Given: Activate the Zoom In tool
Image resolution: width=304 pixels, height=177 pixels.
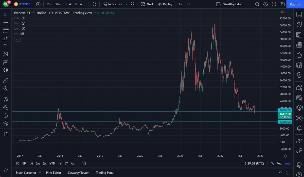Looking at the screenshot, I should click(x=6, y=88).
